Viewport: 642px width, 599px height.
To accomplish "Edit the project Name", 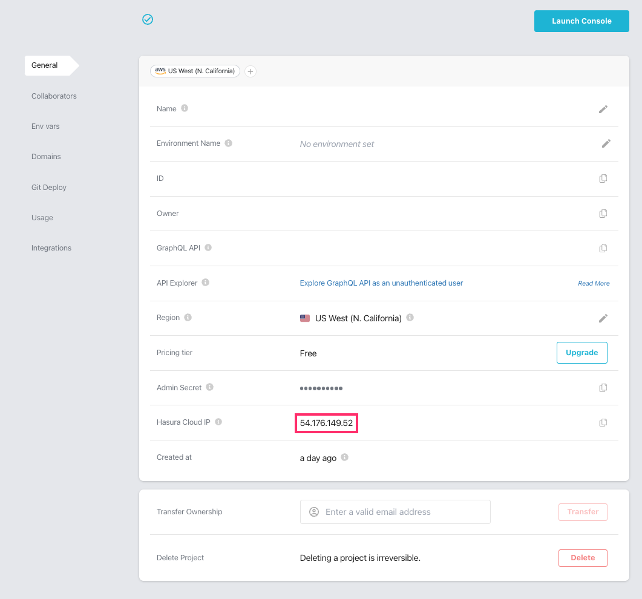I will tap(603, 109).
